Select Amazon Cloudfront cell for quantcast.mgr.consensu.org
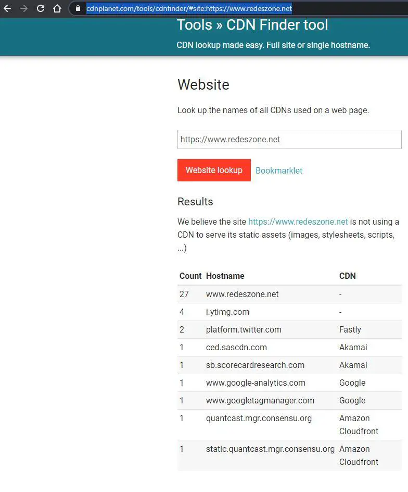The height and width of the screenshot is (492, 408). point(359,425)
